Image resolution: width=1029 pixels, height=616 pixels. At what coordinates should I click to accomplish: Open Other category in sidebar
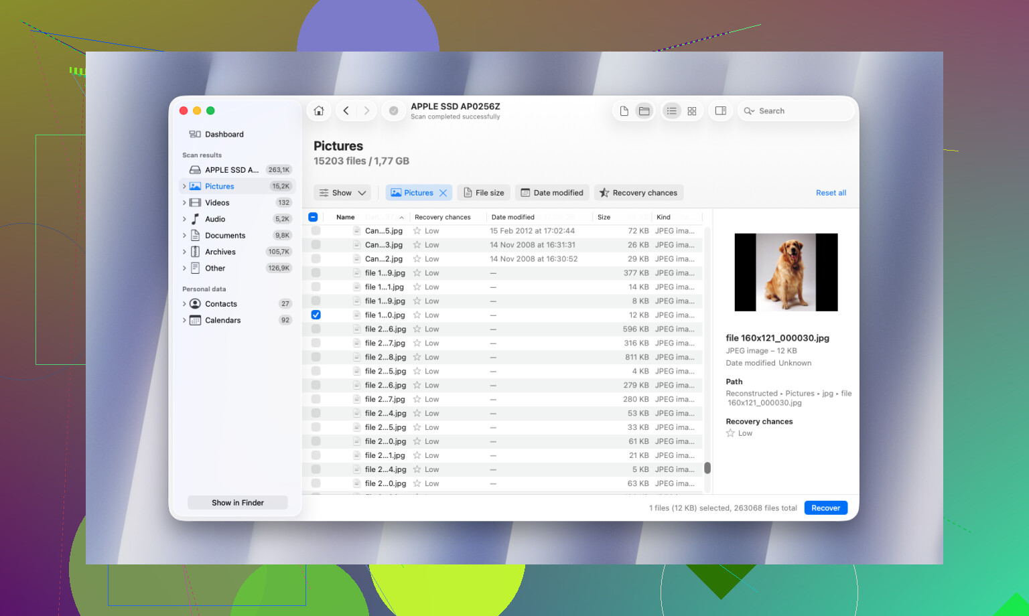tap(238, 268)
